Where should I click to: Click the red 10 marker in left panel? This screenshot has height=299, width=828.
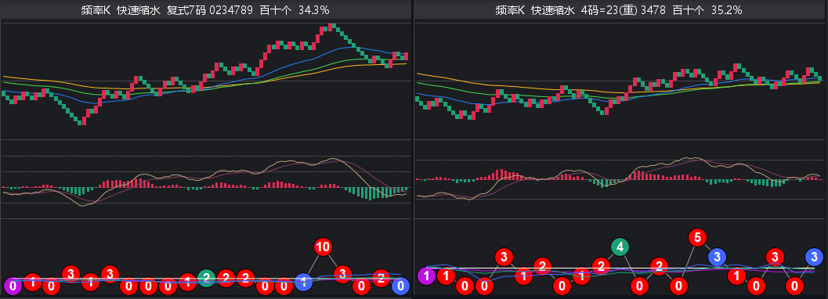(x=323, y=247)
